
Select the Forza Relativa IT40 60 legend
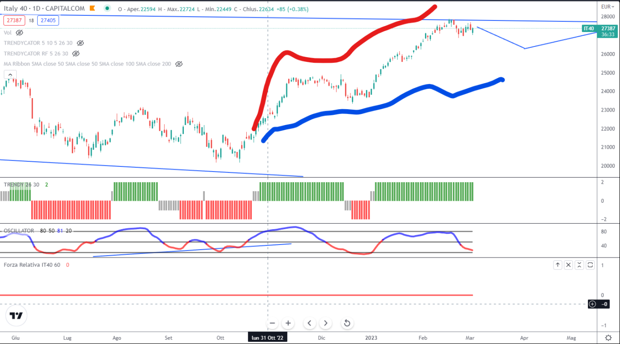(32, 265)
